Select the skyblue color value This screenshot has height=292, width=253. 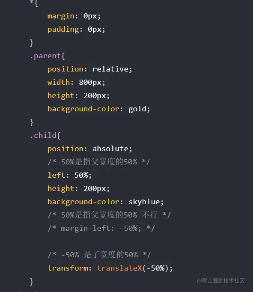pos(144,202)
